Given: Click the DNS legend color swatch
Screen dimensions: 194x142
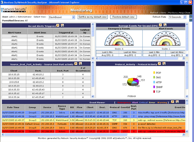Looking at the screenshot, I should [154, 77].
